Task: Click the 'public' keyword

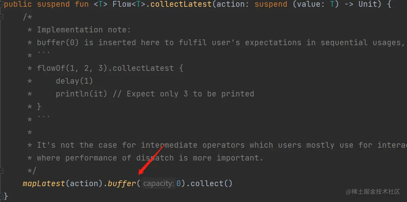Action: 18,5
